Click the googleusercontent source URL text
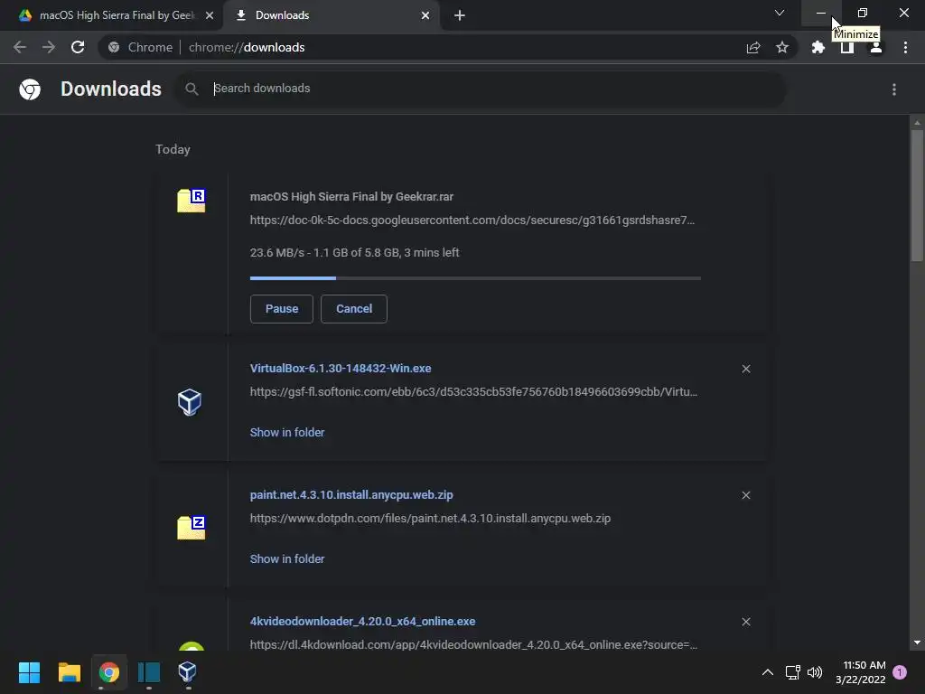The width and height of the screenshot is (925, 694). point(472,220)
